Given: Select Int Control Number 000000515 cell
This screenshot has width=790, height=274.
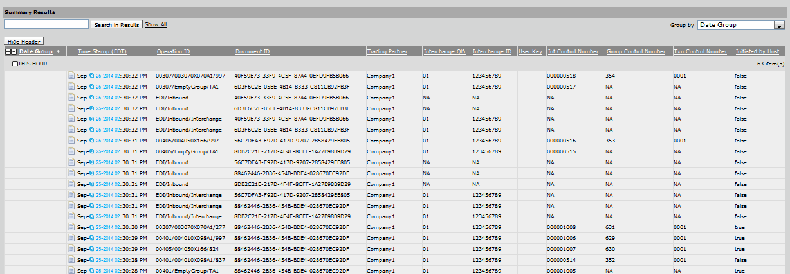Looking at the screenshot, I should pos(561,151).
